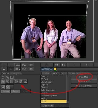The width and height of the screenshot is (98, 108).
Task: Select the hand pan tool icon
Action: [3, 77]
